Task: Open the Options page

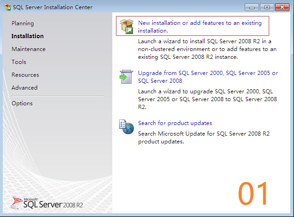Action: 22,103
